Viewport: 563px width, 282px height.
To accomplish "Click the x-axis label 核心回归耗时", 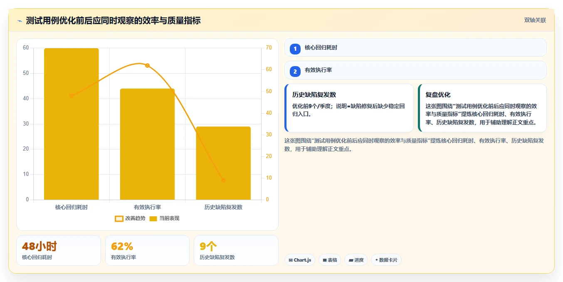I will (x=72, y=207).
